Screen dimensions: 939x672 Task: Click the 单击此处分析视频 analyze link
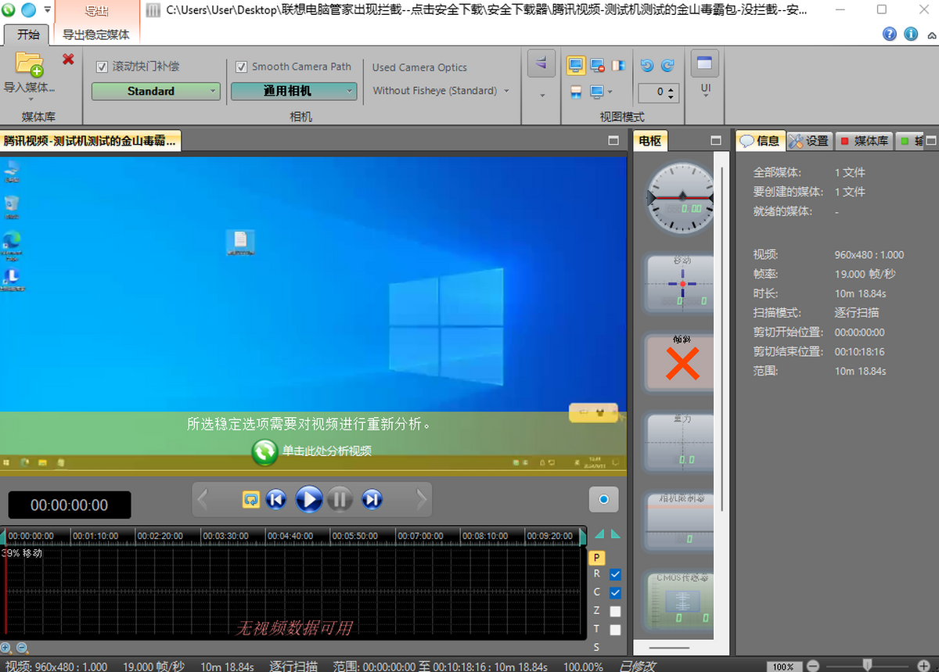pos(327,451)
